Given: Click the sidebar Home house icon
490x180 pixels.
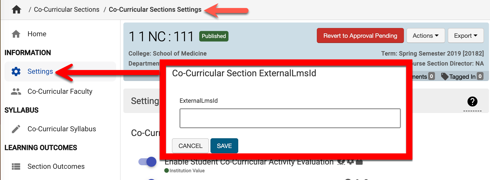Looking at the screenshot, I should (16, 34).
